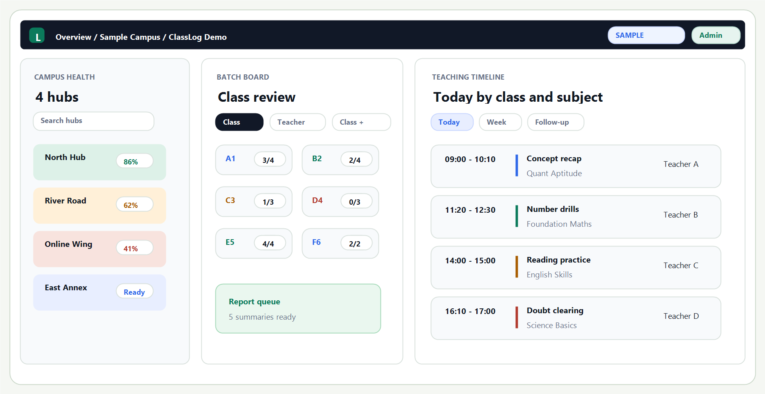Open the North Hub card

click(x=99, y=162)
